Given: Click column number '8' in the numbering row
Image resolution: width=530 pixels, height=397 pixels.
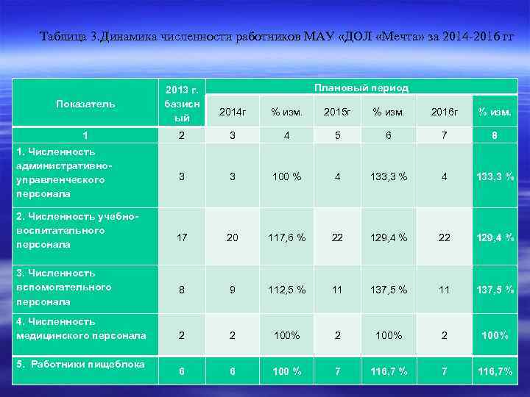Looking at the screenshot, I should (495, 135).
